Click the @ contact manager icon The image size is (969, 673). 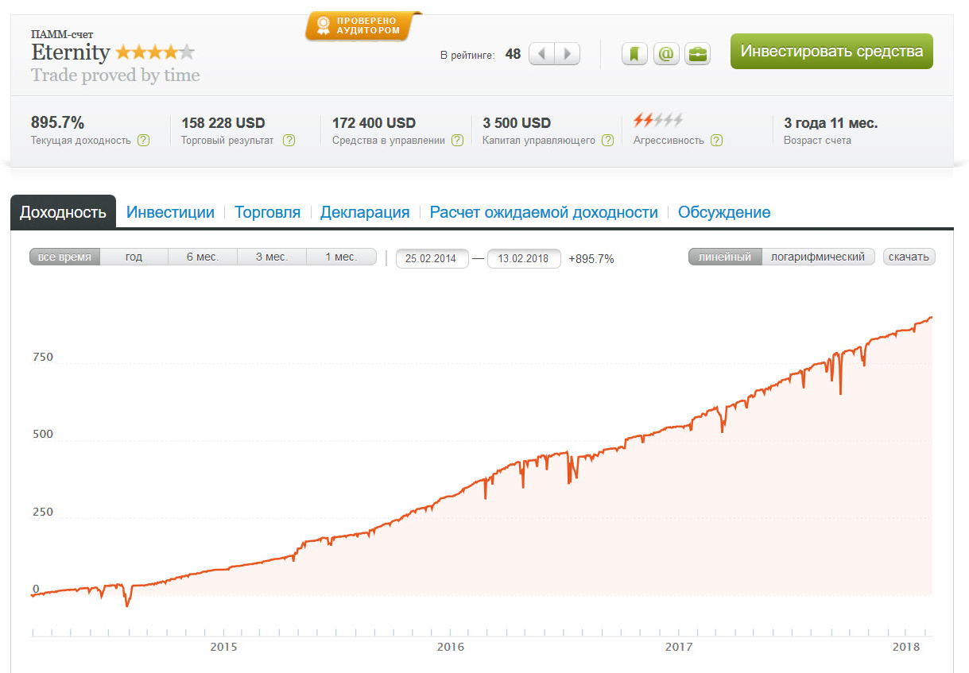(666, 54)
